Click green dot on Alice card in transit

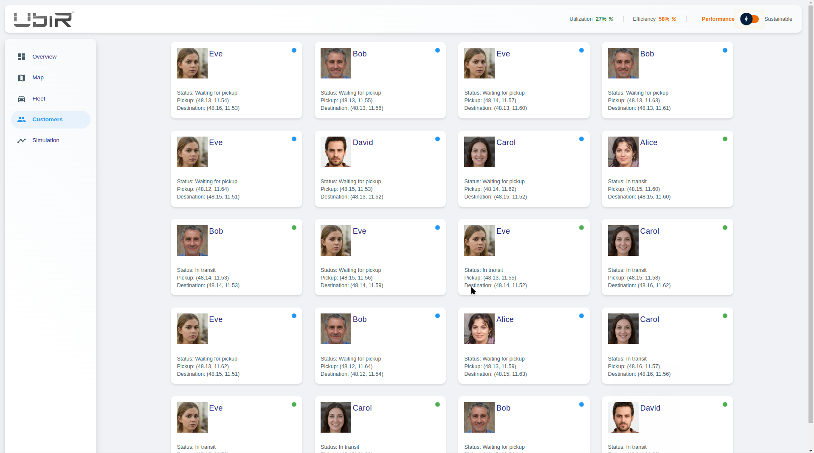(x=725, y=139)
